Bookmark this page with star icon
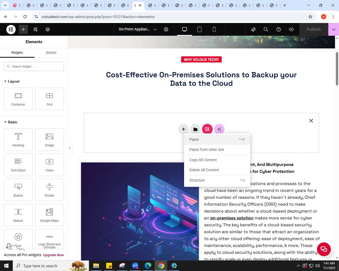 310,17
